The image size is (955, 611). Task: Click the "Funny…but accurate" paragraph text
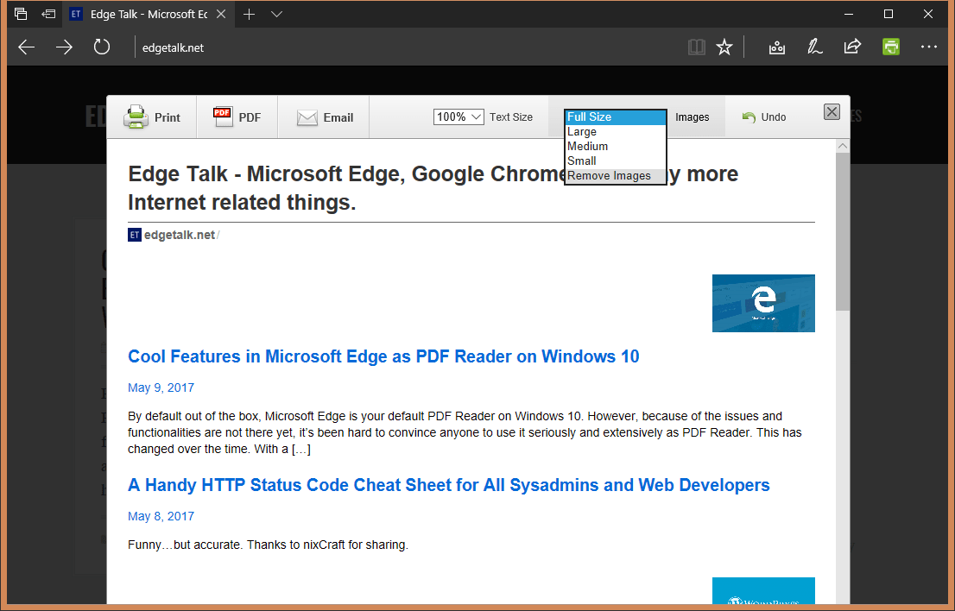click(268, 545)
